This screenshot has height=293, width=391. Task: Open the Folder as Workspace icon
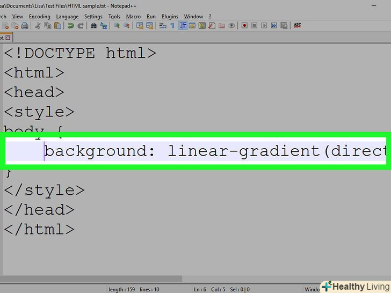click(x=221, y=25)
